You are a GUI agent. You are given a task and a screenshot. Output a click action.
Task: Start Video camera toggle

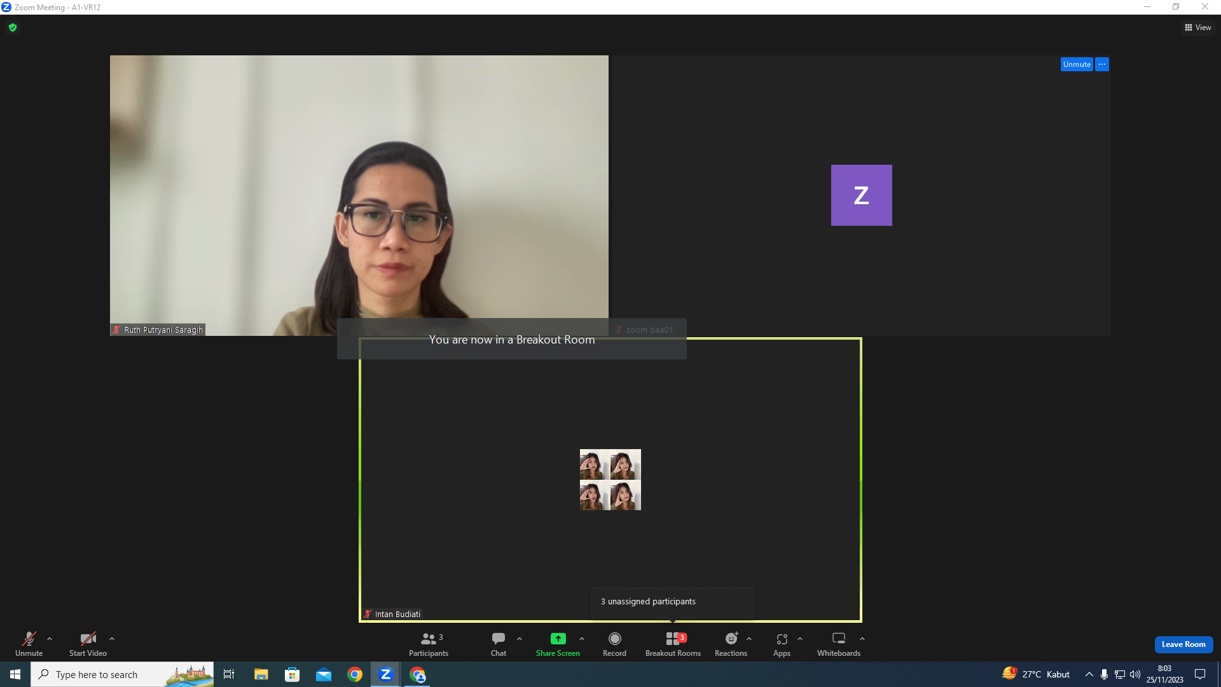click(88, 644)
